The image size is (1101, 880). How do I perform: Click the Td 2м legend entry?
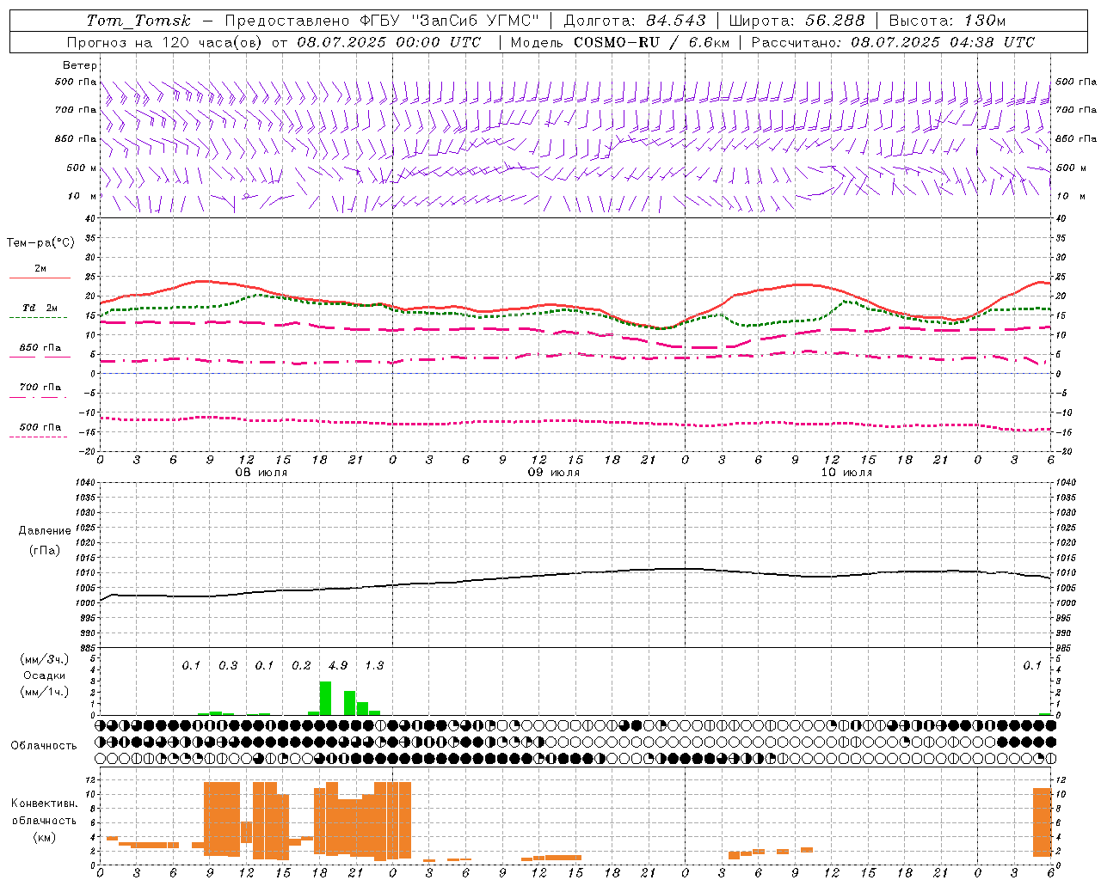[40, 308]
